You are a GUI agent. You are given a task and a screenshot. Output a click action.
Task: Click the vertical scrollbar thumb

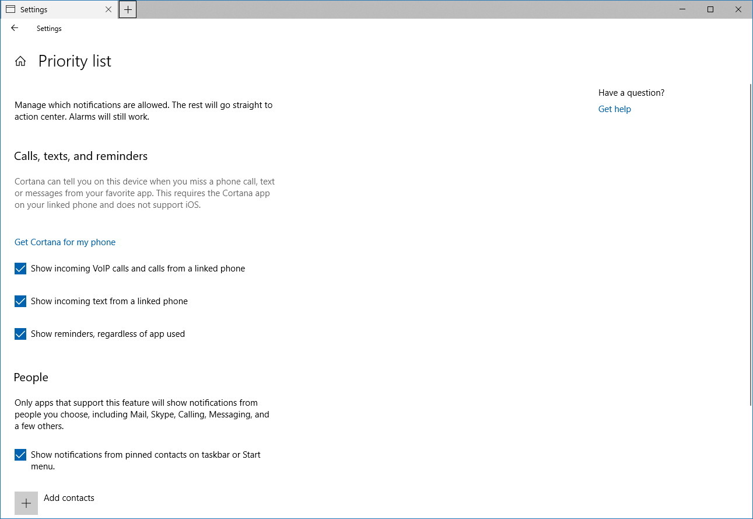[x=750, y=244]
